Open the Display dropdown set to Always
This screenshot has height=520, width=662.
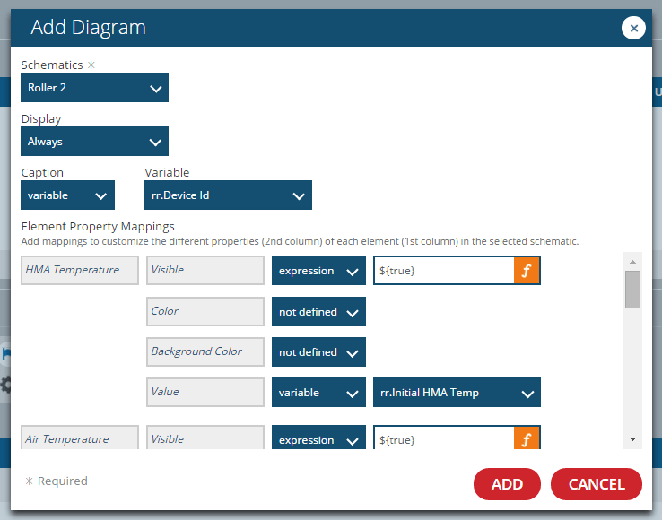pyautogui.click(x=94, y=141)
